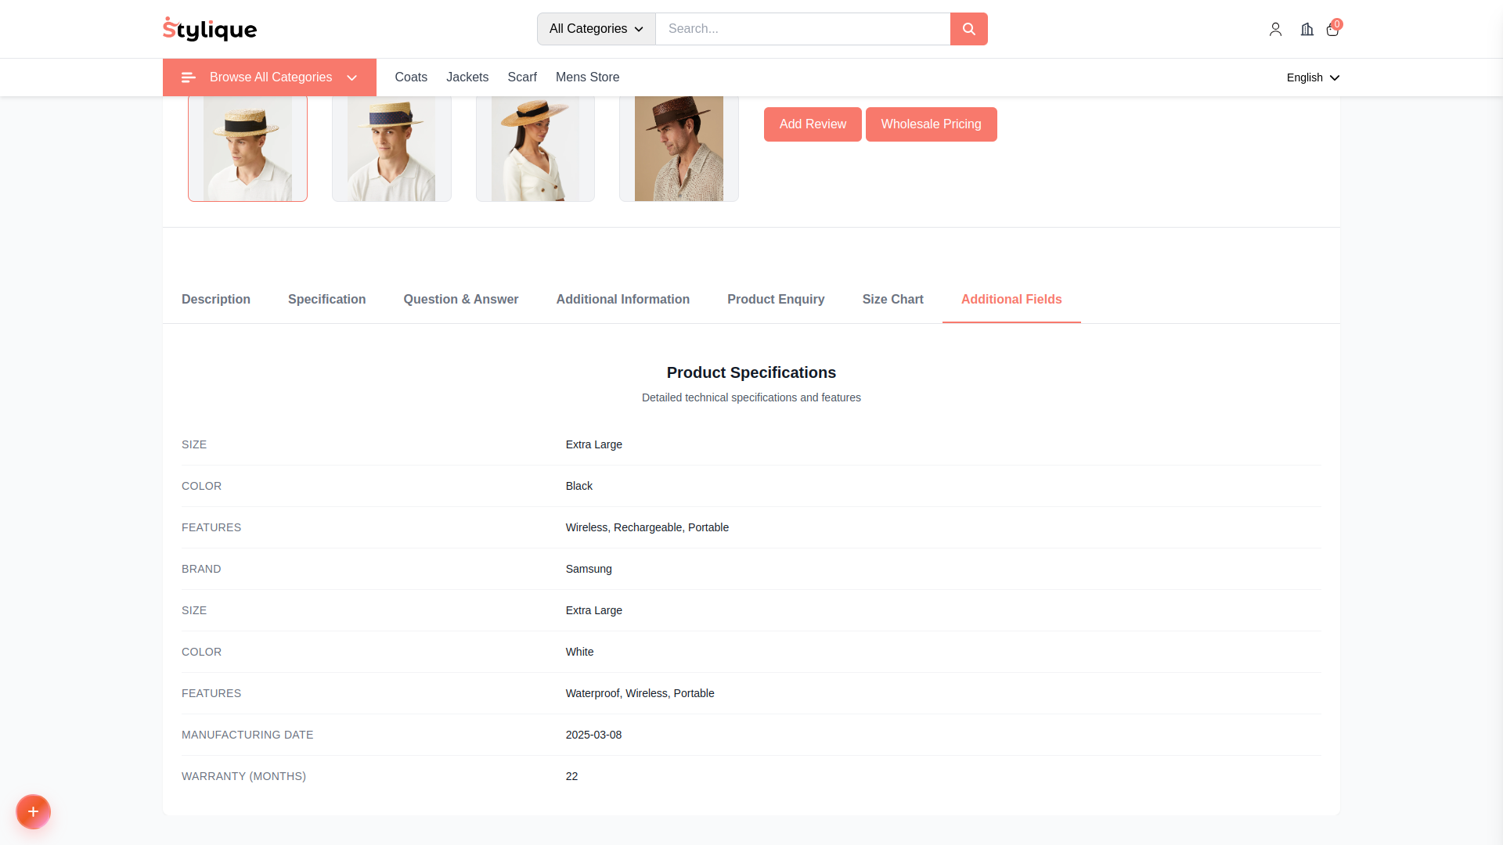The height and width of the screenshot is (845, 1503).
Task: Open the user account icon
Action: 1275,29
